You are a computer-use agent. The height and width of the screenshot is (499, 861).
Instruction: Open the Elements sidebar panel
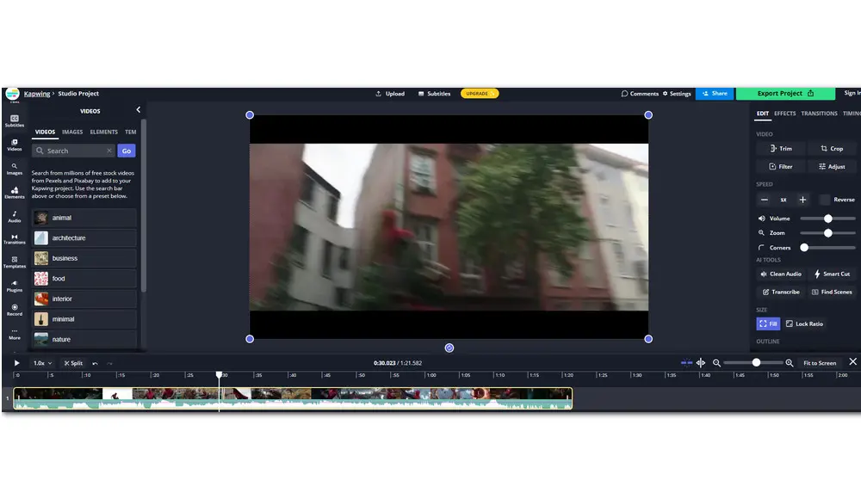(15, 193)
